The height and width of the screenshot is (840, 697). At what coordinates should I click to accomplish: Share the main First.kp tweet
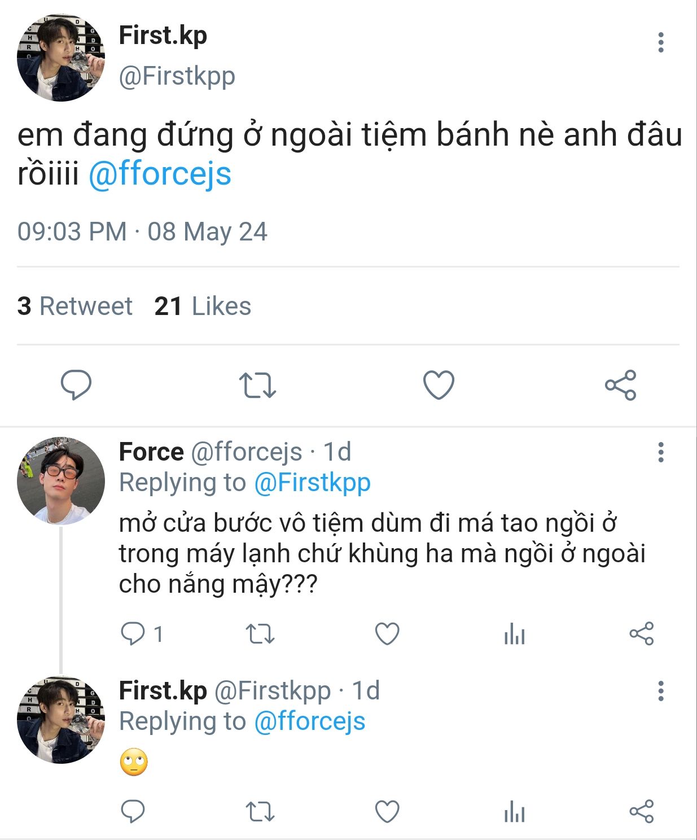click(x=620, y=385)
